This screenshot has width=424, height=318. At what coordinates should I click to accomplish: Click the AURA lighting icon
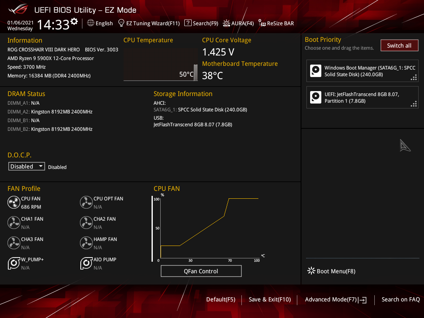pyautogui.click(x=226, y=23)
